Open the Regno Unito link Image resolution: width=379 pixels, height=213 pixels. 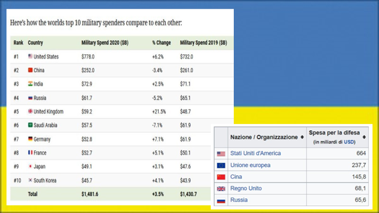click(x=246, y=188)
